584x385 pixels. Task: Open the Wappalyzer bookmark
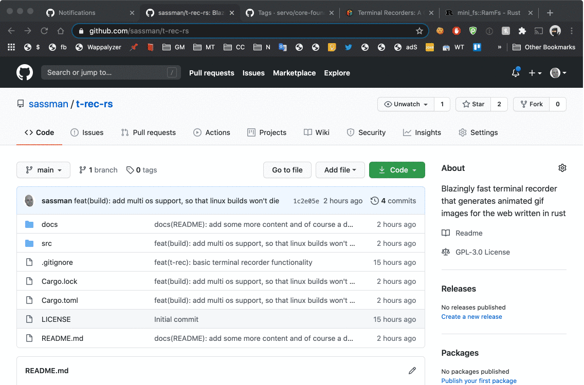click(x=98, y=47)
